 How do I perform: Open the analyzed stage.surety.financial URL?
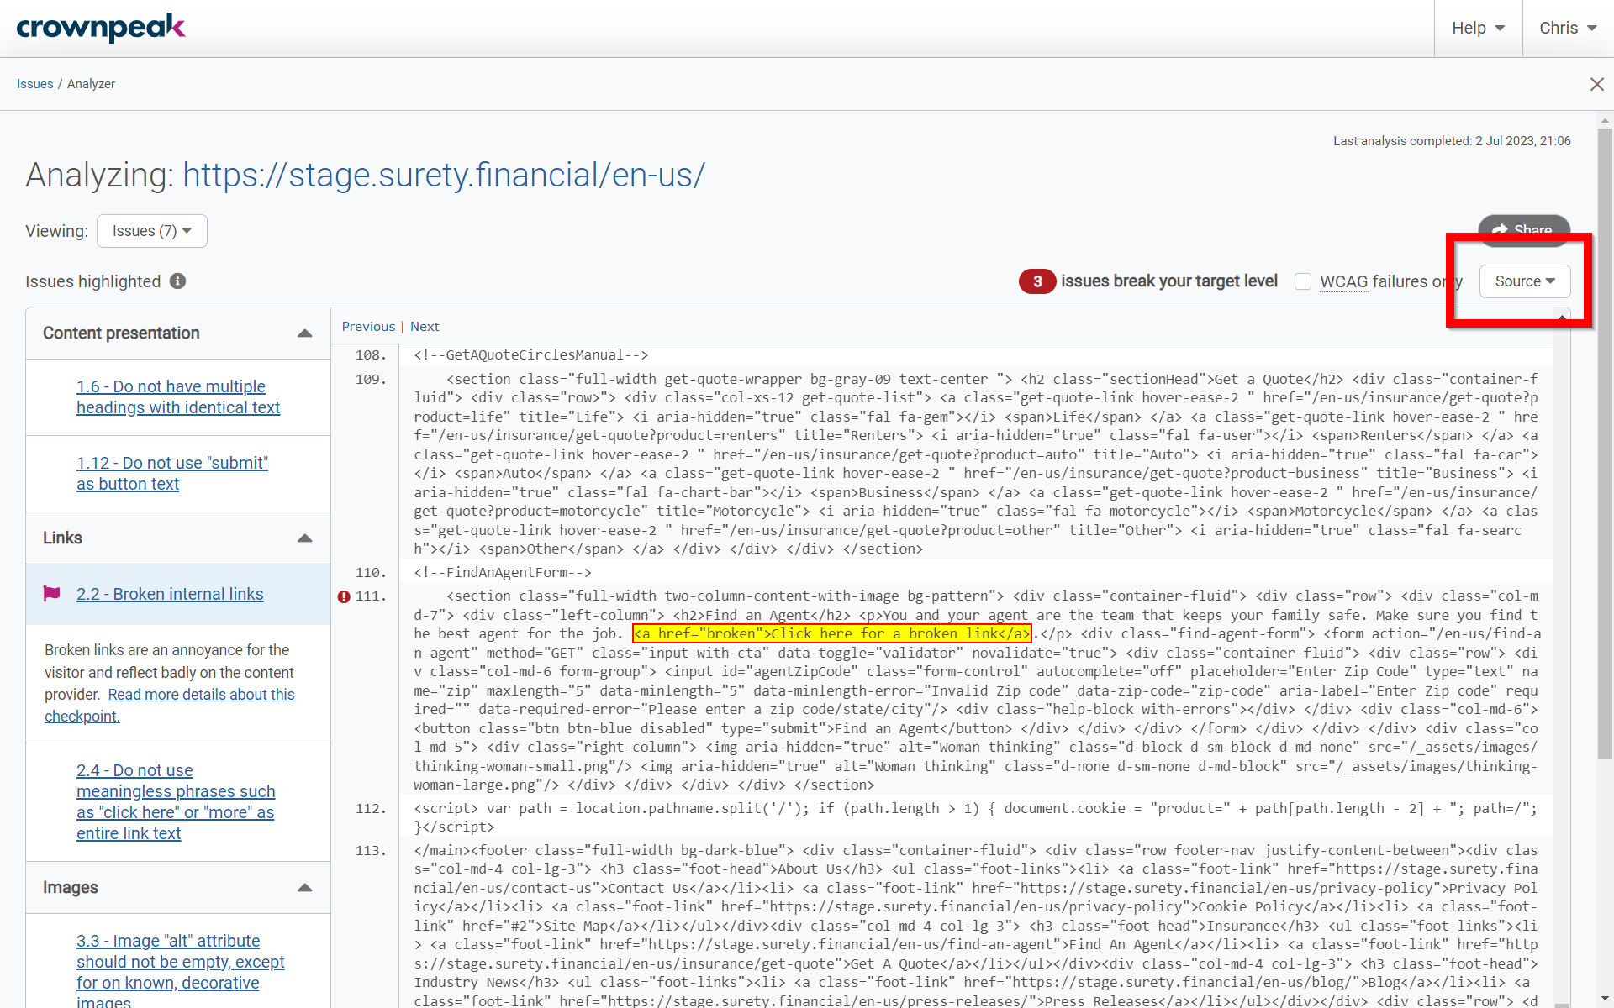(444, 176)
